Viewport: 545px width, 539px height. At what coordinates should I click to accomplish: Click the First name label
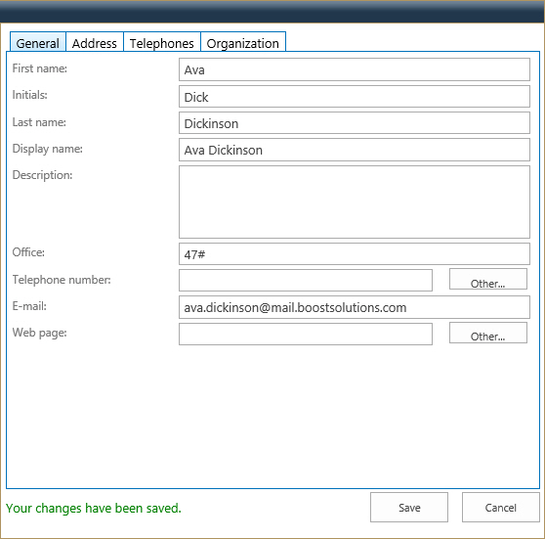pyautogui.click(x=40, y=68)
